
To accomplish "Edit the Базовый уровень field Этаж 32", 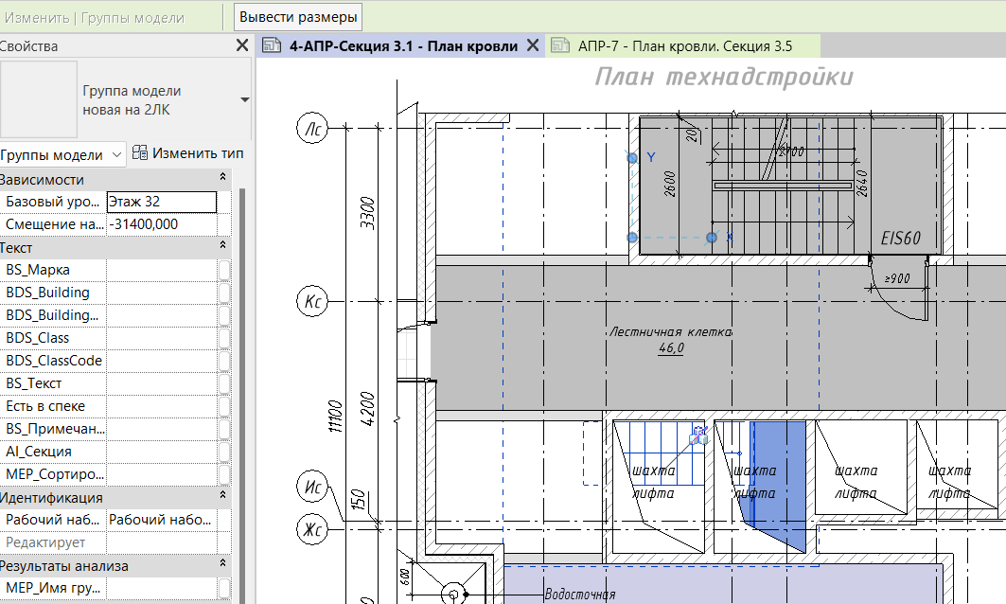I will [162, 202].
